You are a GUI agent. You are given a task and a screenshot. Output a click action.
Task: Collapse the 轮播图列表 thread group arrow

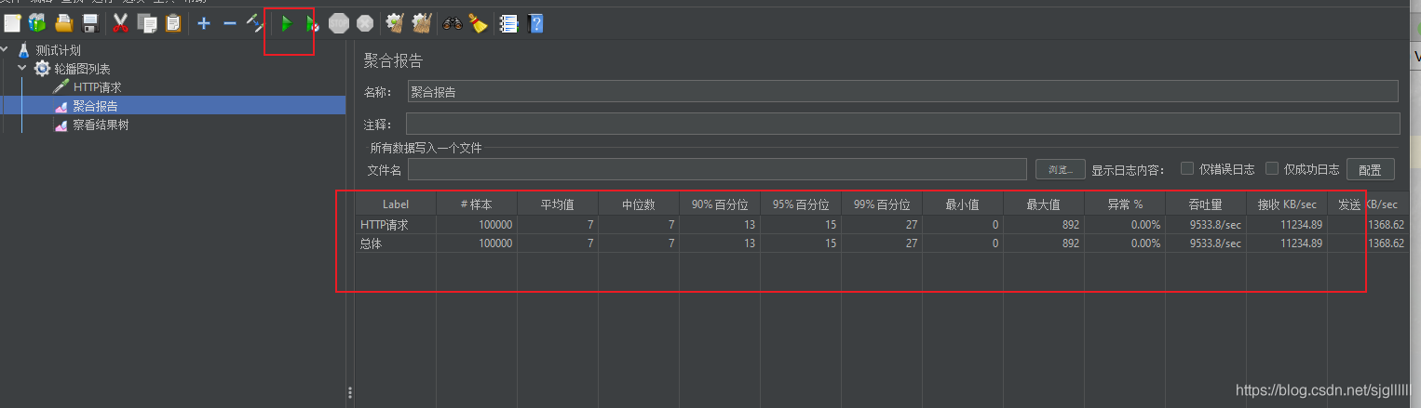22,69
